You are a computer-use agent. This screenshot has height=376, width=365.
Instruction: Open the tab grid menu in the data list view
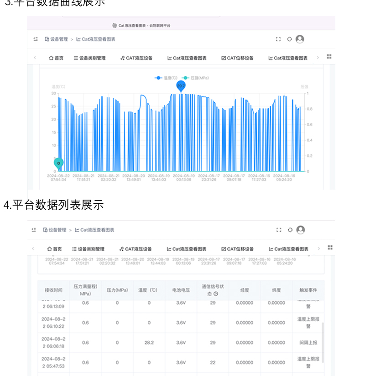[330, 248]
